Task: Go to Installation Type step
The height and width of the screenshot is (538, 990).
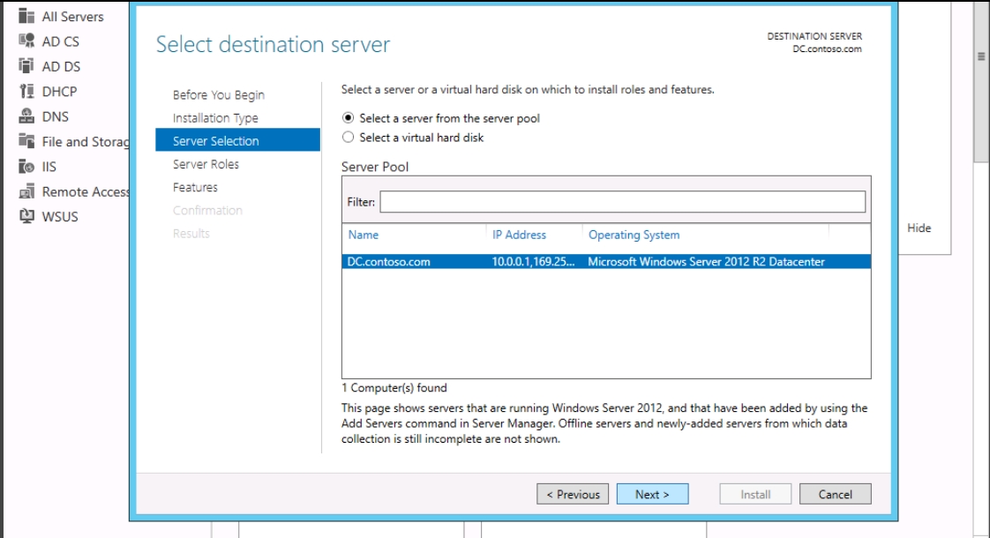Action: tap(215, 118)
